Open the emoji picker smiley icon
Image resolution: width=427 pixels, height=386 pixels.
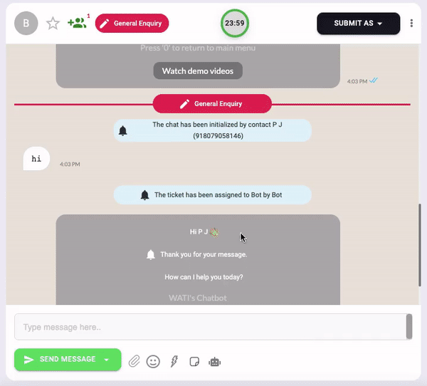tap(153, 362)
